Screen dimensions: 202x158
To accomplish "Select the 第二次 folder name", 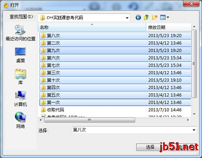I will click(x=53, y=43).
